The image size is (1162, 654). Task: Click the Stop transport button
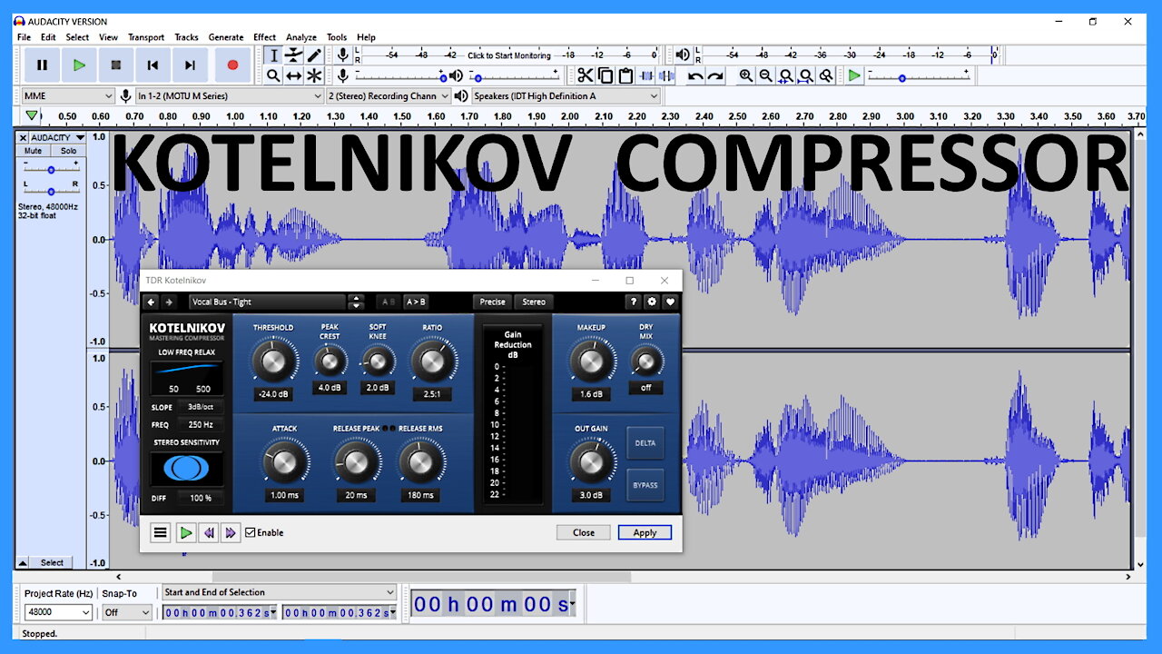click(116, 64)
